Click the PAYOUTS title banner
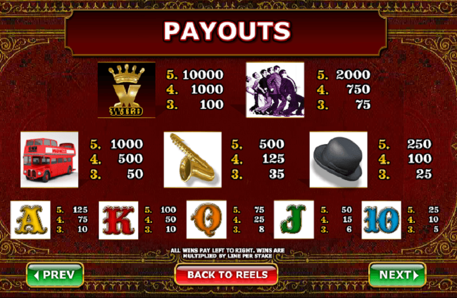 coord(226,32)
